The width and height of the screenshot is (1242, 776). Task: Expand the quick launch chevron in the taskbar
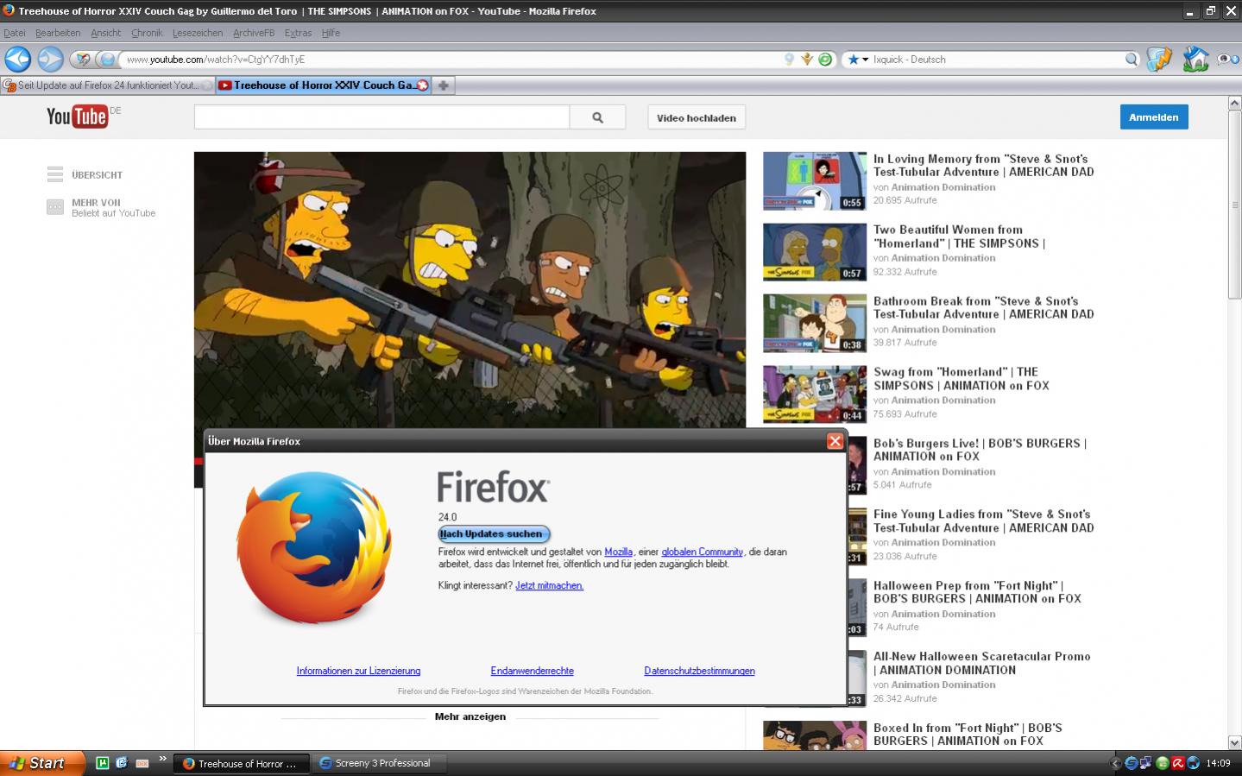pyautogui.click(x=162, y=760)
